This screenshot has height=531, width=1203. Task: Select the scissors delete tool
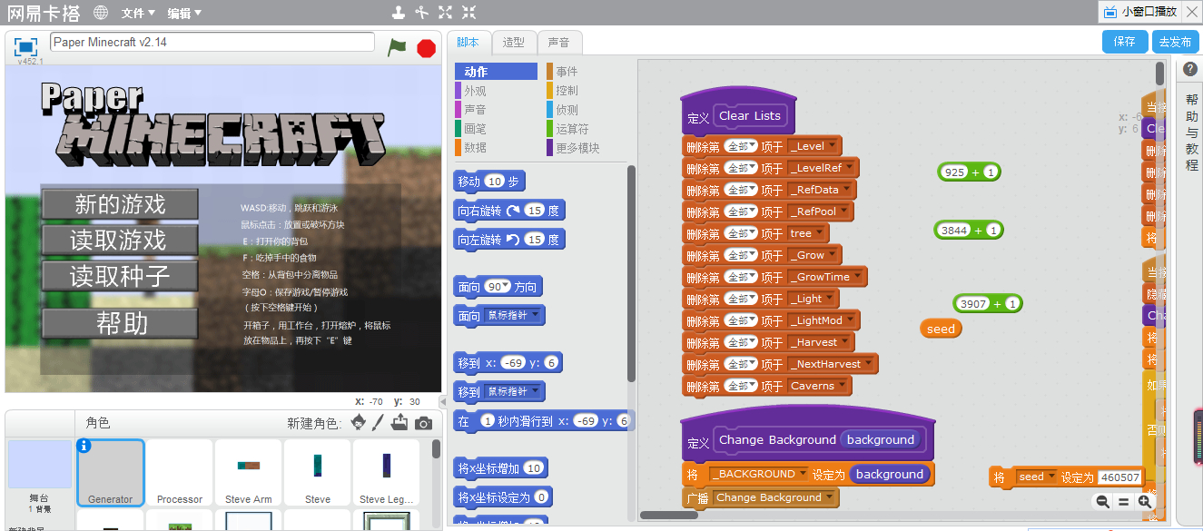(422, 13)
